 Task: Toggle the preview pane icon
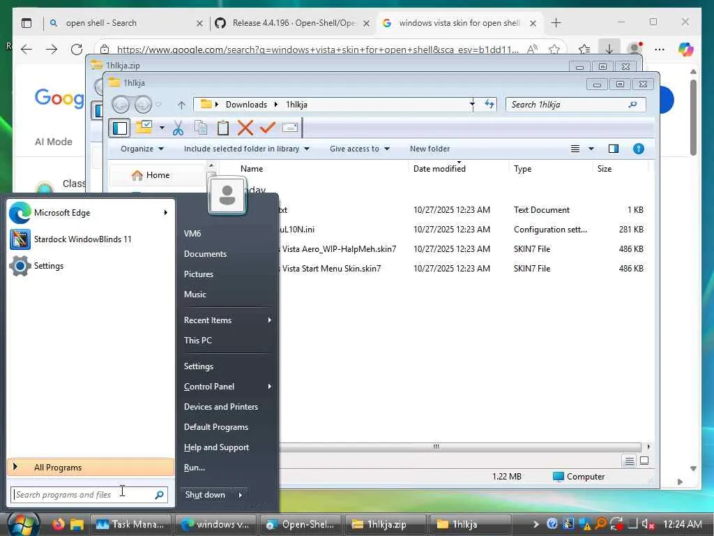[614, 149]
